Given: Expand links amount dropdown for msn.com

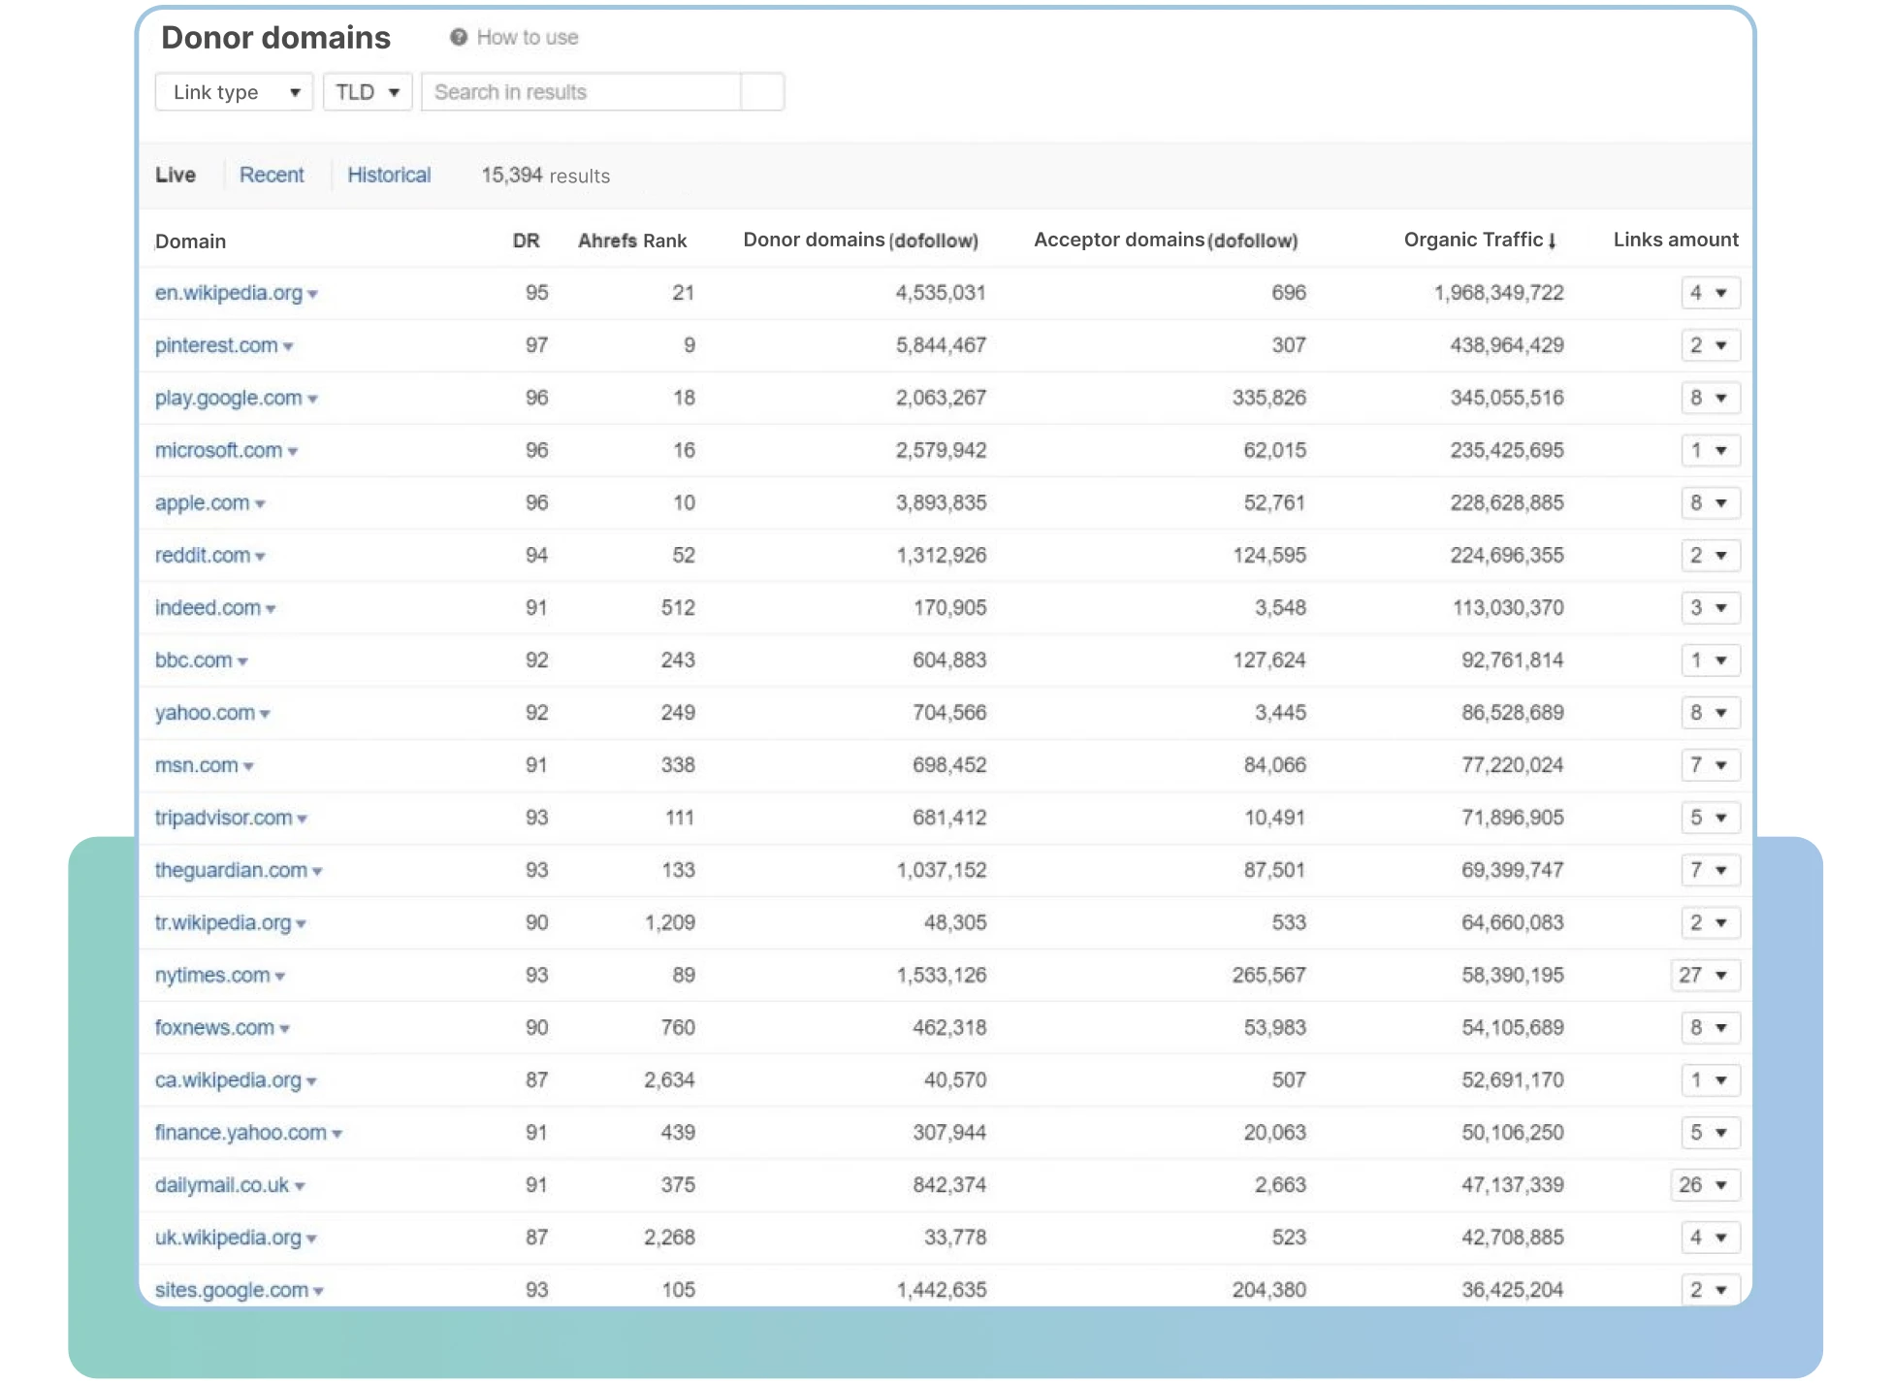Looking at the screenshot, I should click(x=1711, y=765).
